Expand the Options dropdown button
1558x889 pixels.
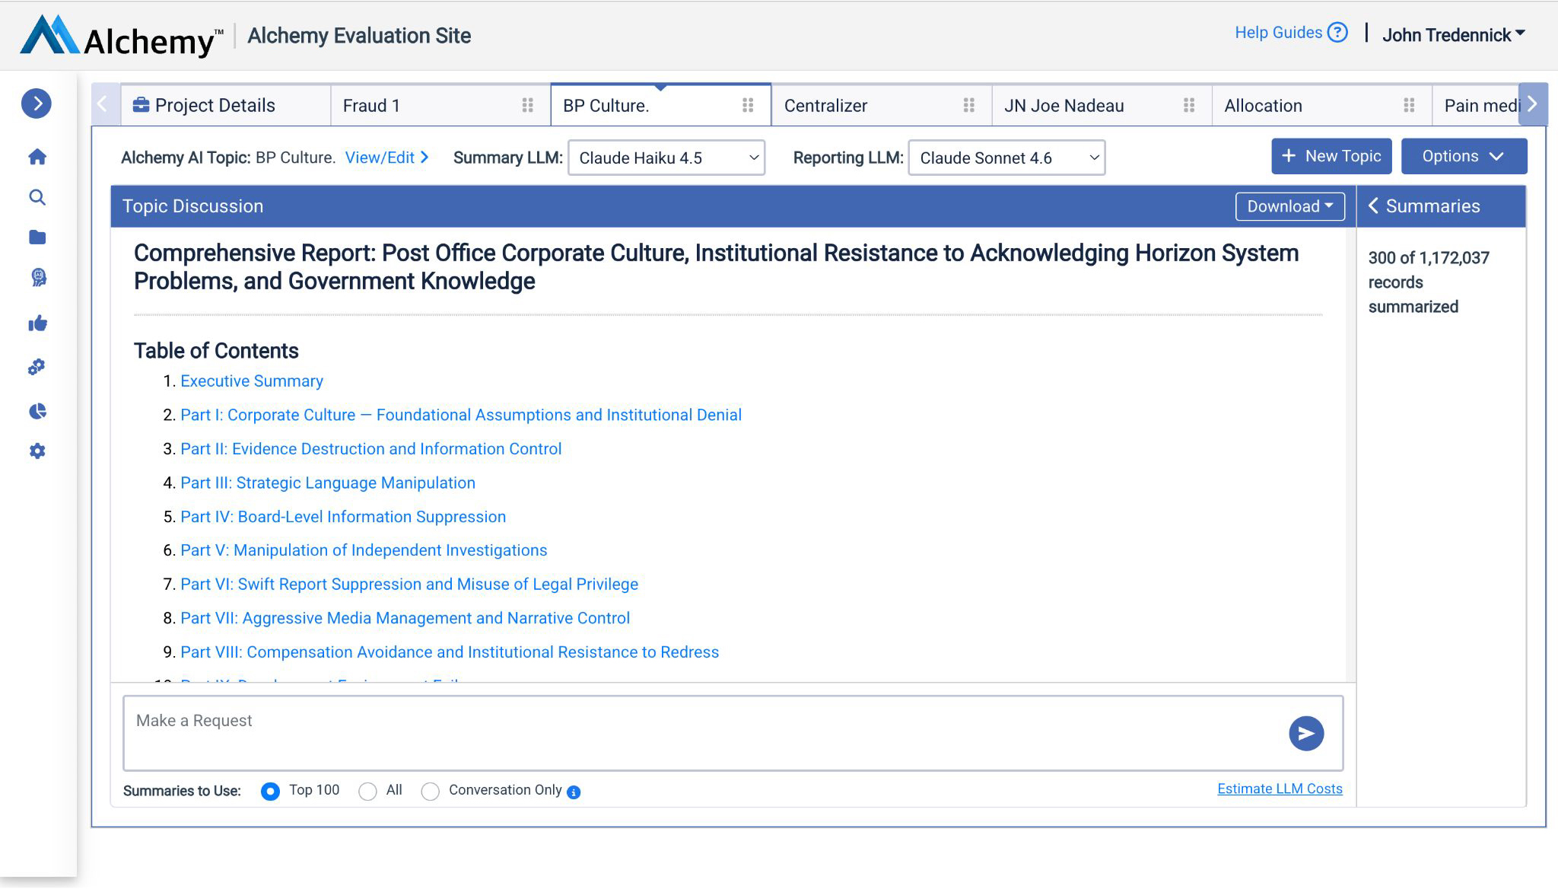1463,156
